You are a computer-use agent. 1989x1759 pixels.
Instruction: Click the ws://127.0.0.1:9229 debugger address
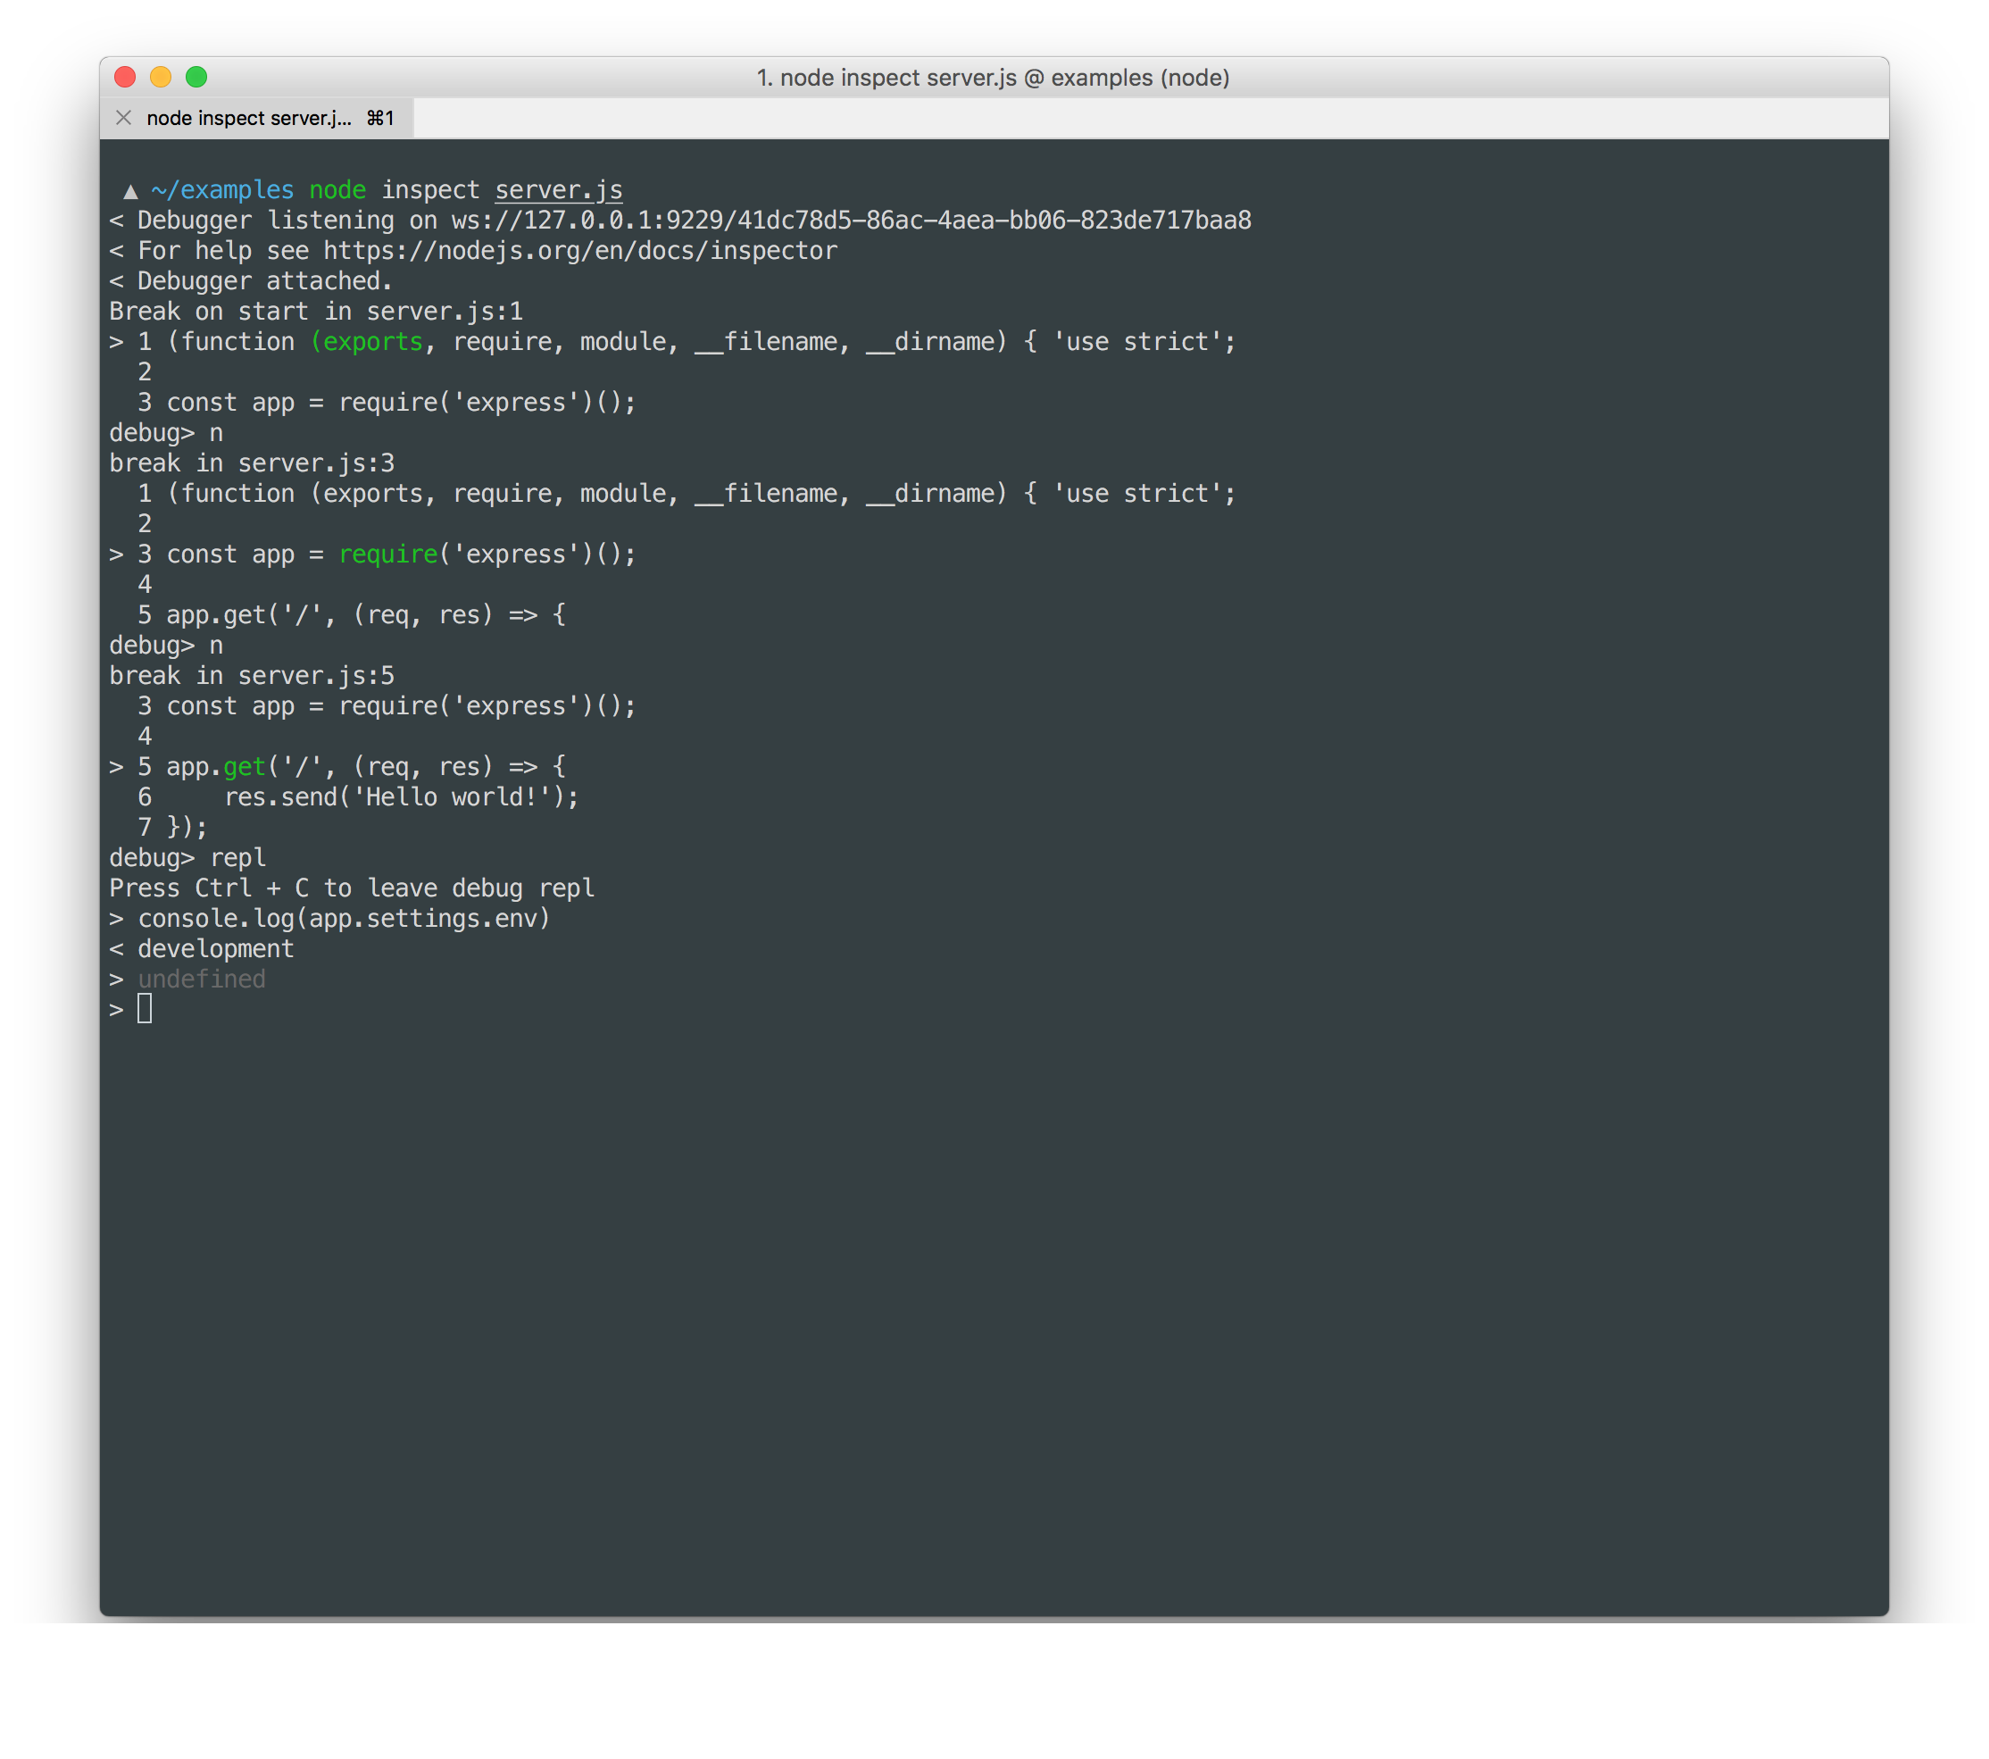coord(851,221)
